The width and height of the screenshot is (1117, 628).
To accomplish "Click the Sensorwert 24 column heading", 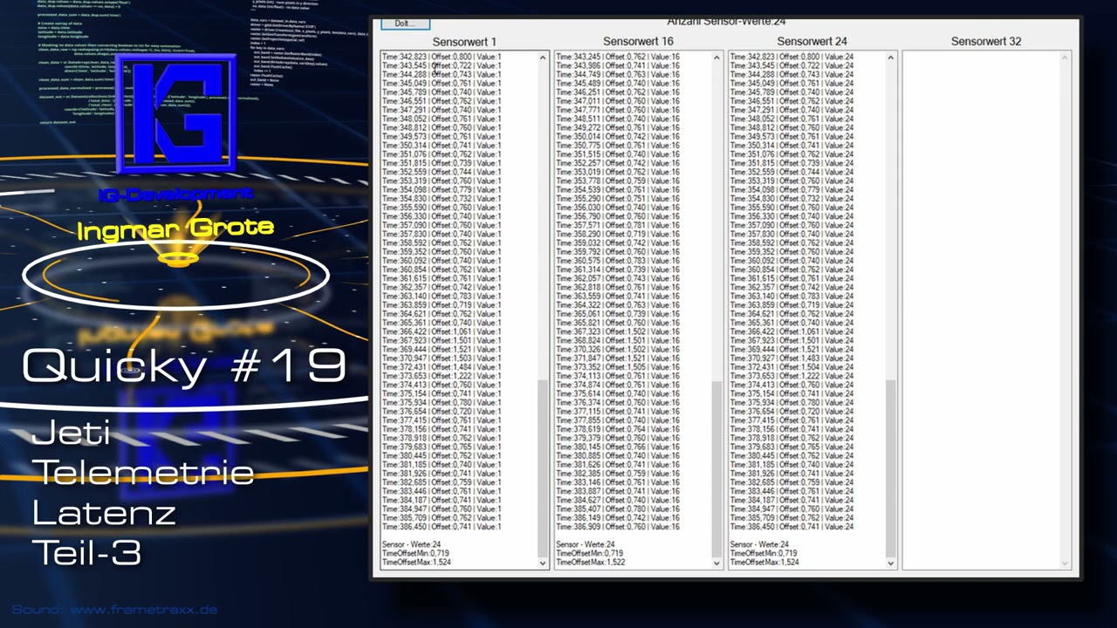I will coord(812,42).
